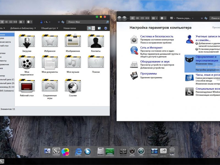
Task: Click the share arrow dock icon
Action: tap(163, 151)
